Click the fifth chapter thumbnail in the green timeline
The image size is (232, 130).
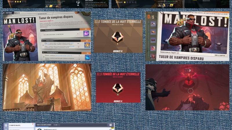pos(153,56)
